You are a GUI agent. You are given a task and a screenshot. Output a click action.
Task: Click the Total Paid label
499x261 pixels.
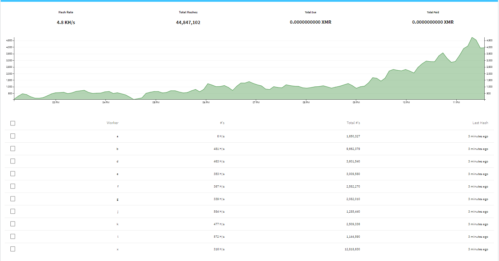[433, 12]
